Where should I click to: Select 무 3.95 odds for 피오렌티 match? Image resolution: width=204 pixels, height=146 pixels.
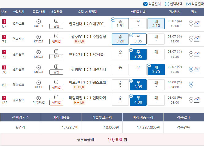coord(138,85)
